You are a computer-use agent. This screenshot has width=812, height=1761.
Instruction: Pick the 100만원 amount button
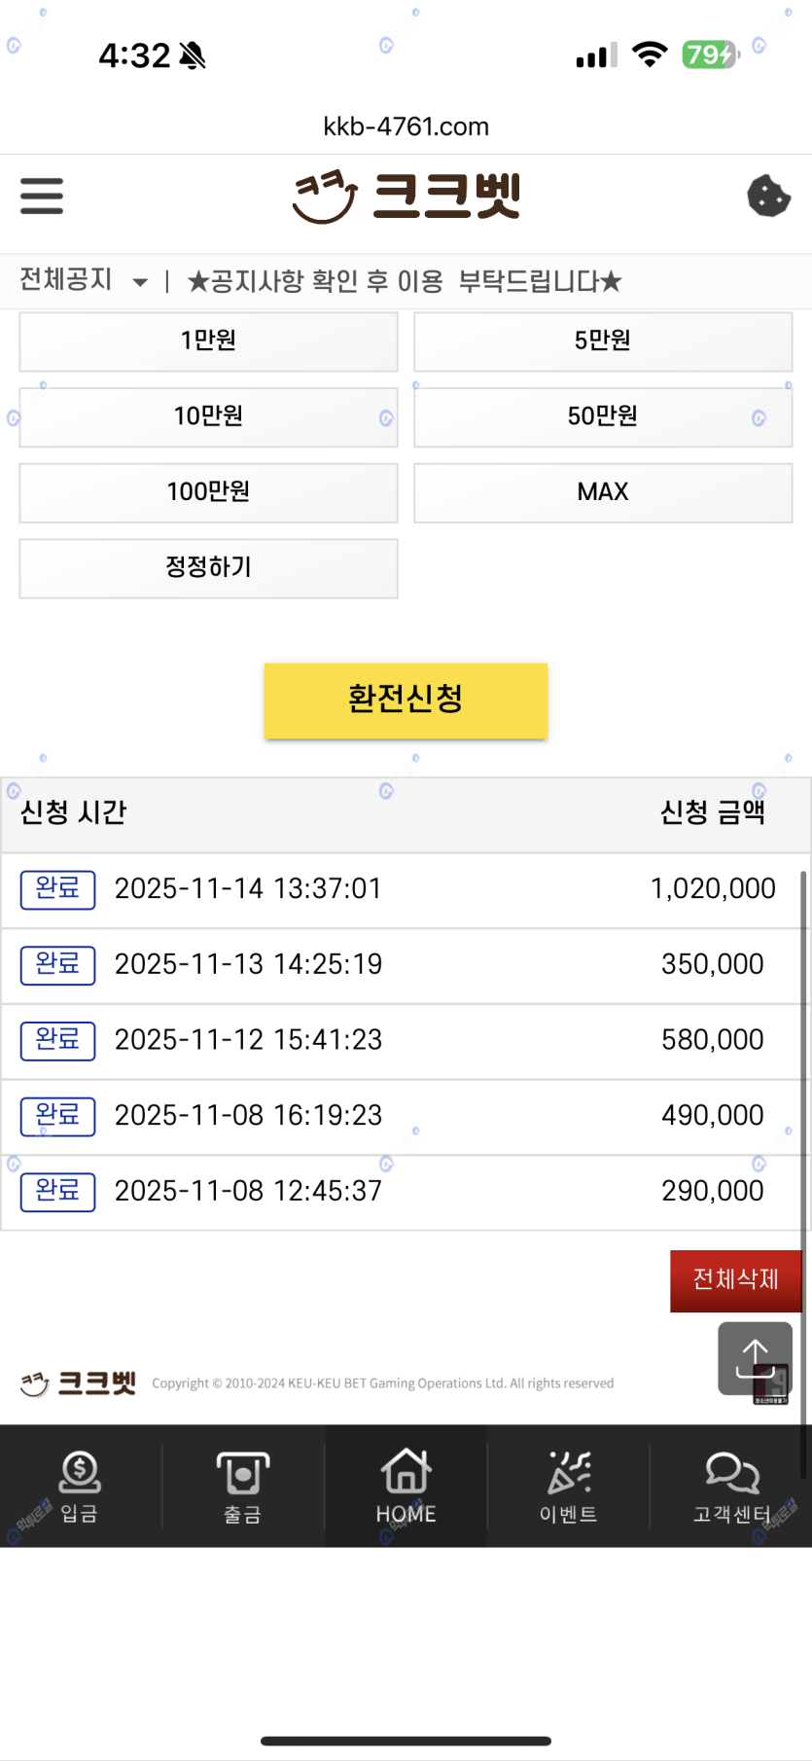[x=208, y=491]
